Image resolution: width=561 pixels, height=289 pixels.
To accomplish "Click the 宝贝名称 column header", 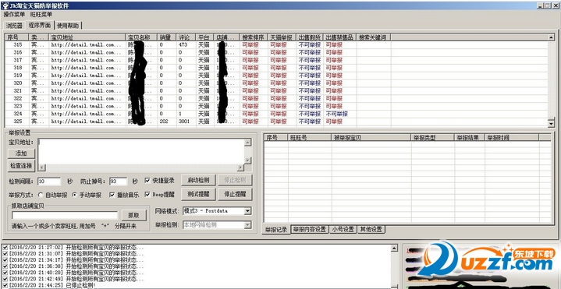I will [141, 37].
